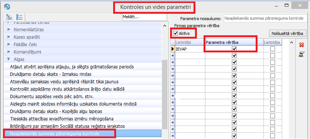Check the Lietotāja checkbox in IEVAP row
The image size is (310, 139).
click(273, 49)
